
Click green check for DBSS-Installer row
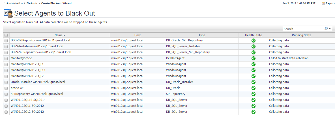(253, 46)
